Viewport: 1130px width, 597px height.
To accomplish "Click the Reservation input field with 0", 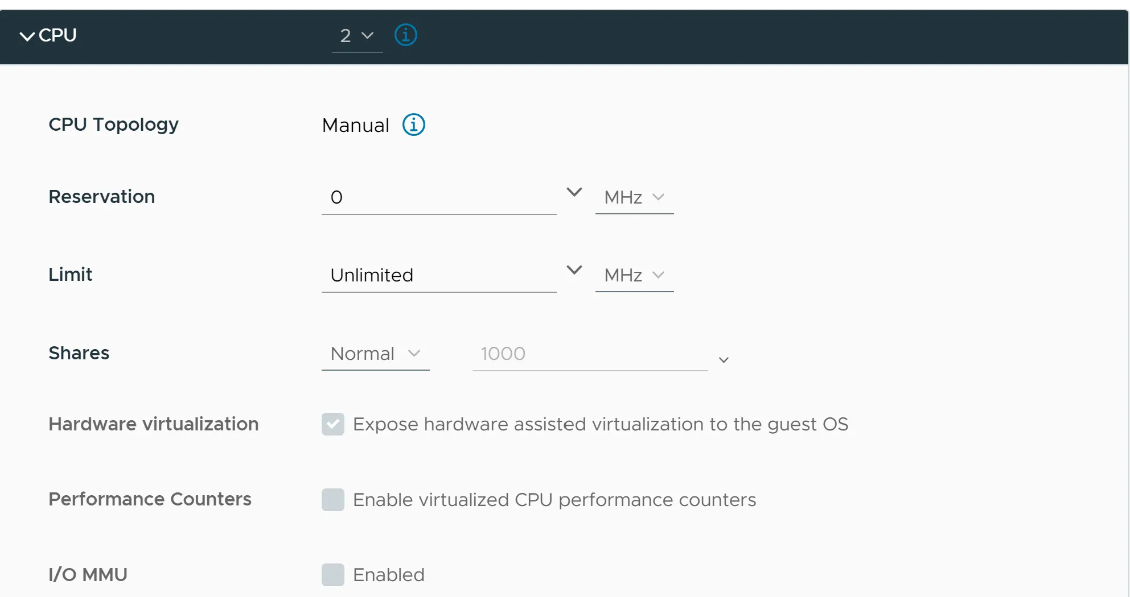I will pos(439,198).
